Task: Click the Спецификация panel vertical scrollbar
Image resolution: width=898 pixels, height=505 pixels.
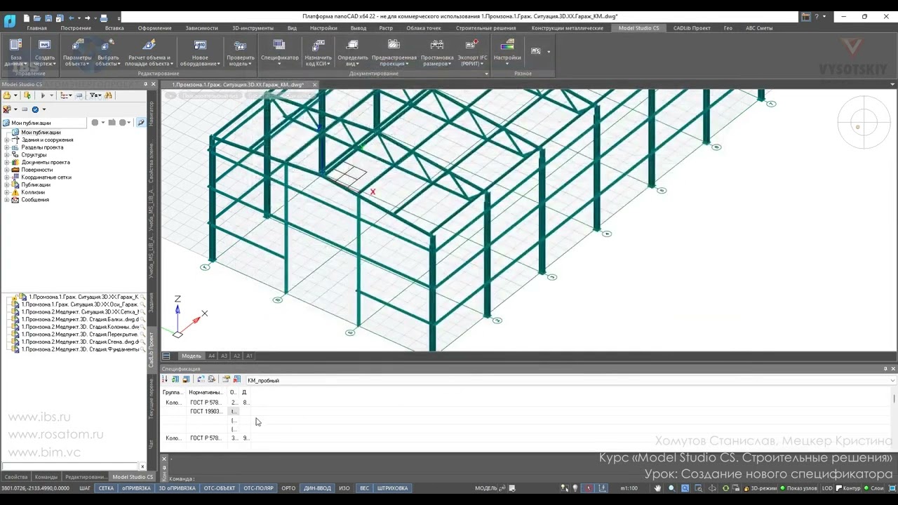Action: (894, 418)
